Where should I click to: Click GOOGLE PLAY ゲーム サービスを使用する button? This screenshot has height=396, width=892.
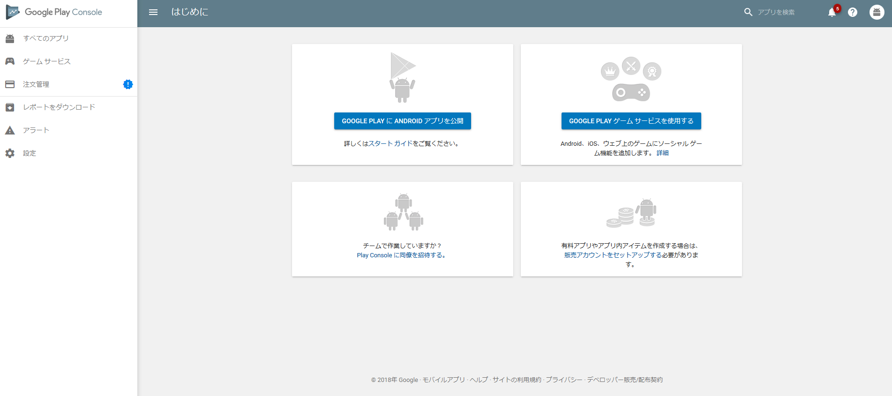coord(631,121)
